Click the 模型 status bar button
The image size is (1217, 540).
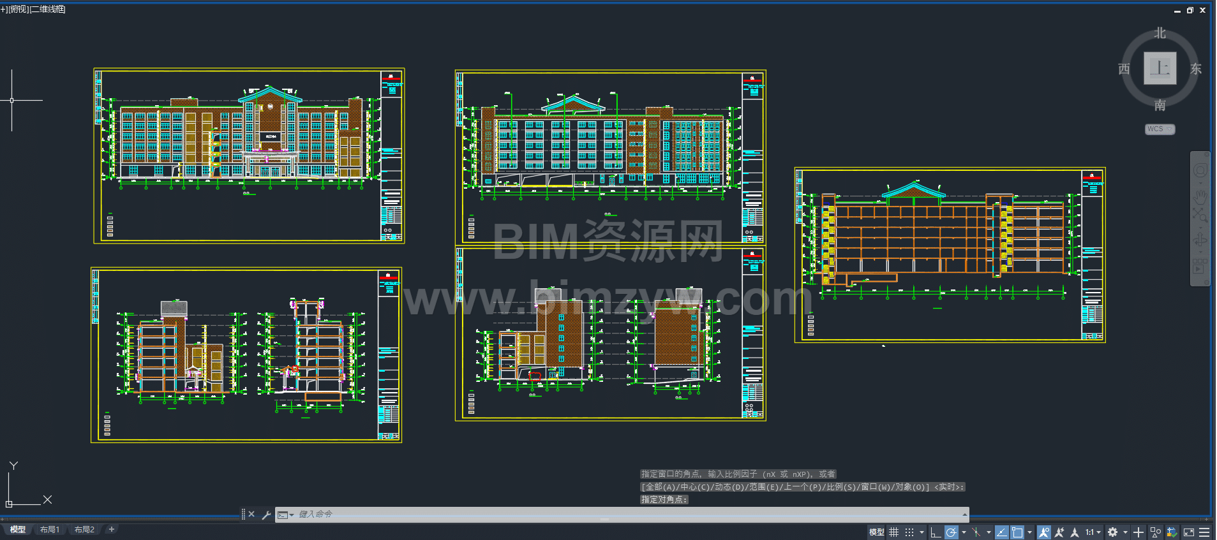tap(876, 532)
